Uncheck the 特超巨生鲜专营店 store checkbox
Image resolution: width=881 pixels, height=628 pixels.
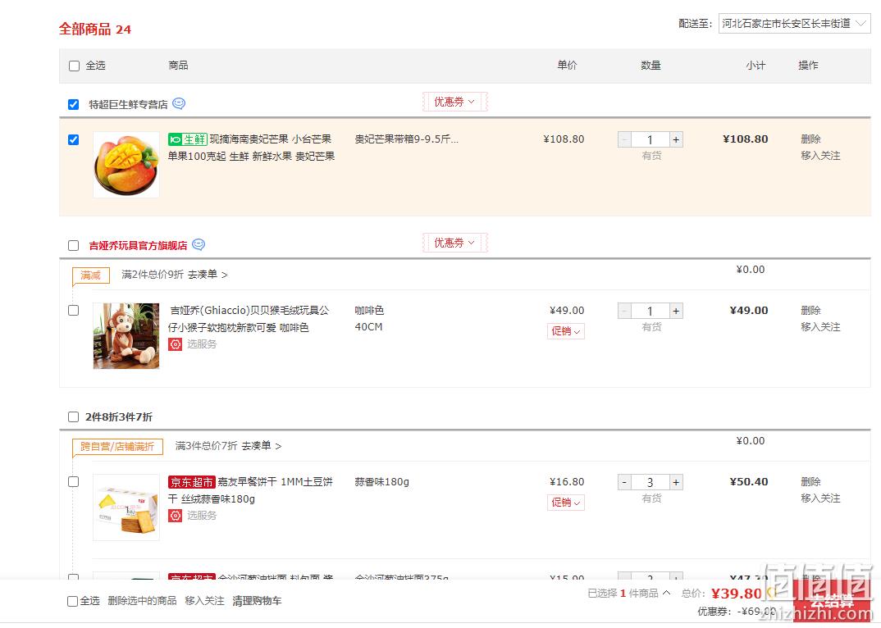point(74,104)
